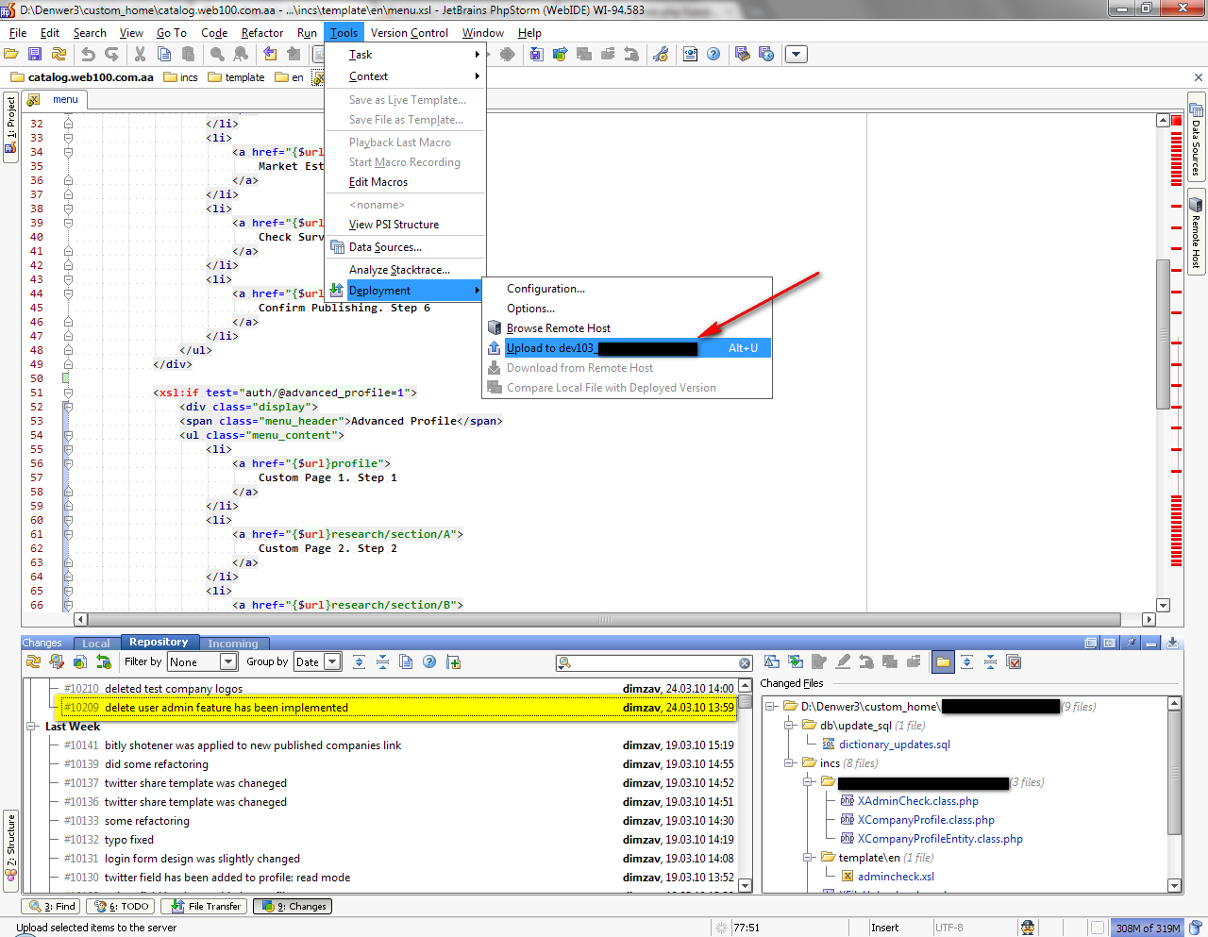Click Configuration... in Deployment submenu

(628, 289)
